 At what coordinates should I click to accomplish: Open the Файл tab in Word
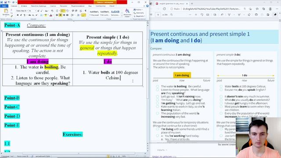[4, 6]
